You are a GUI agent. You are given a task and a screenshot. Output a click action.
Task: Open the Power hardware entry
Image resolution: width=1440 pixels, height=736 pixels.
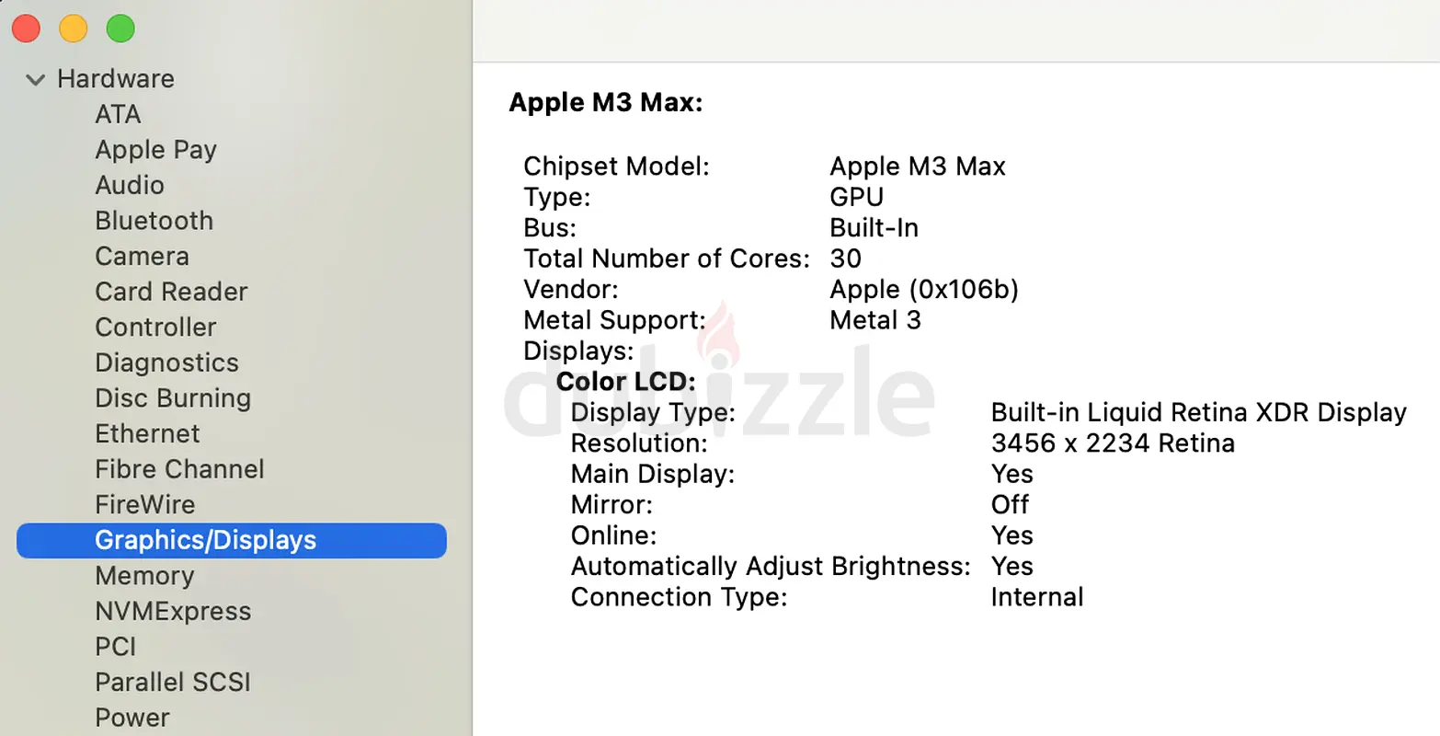pyautogui.click(x=132, y=718)
